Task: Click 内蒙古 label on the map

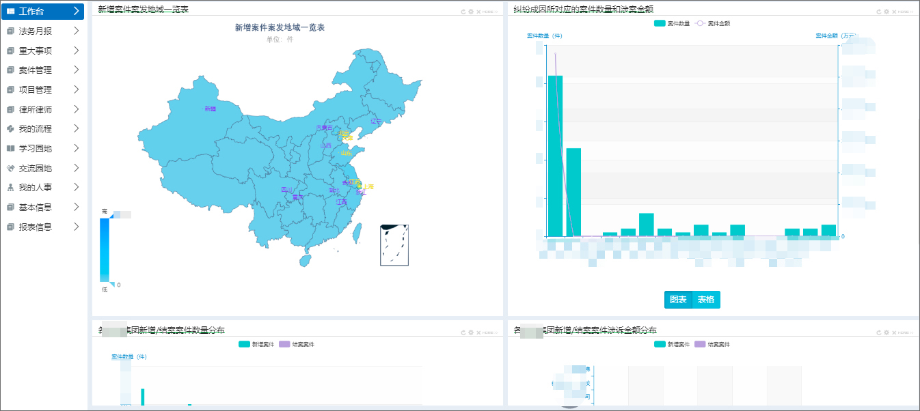Action: click(325, 128)
